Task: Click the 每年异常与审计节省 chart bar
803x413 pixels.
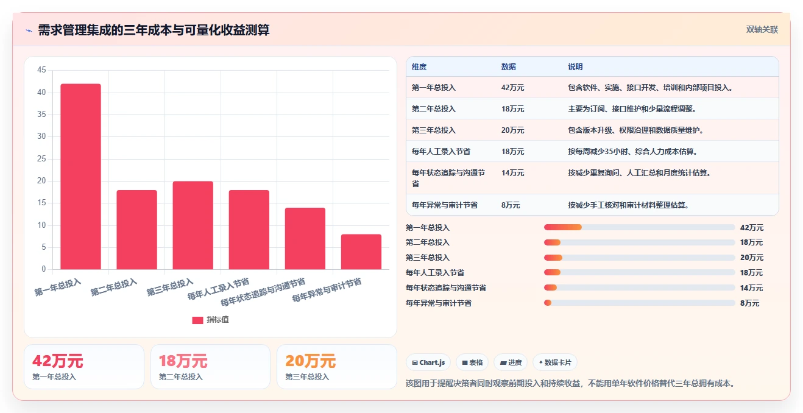Action: [x=361, y=252]
